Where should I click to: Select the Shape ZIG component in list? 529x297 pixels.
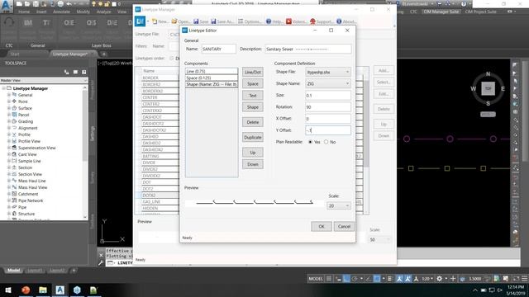click(212, 84)
